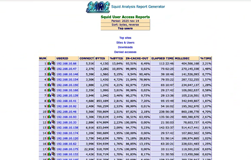The height and width of the screenshot is (160, 251).
Task: Open user report for 192.168.10.139
Action: 67,96
